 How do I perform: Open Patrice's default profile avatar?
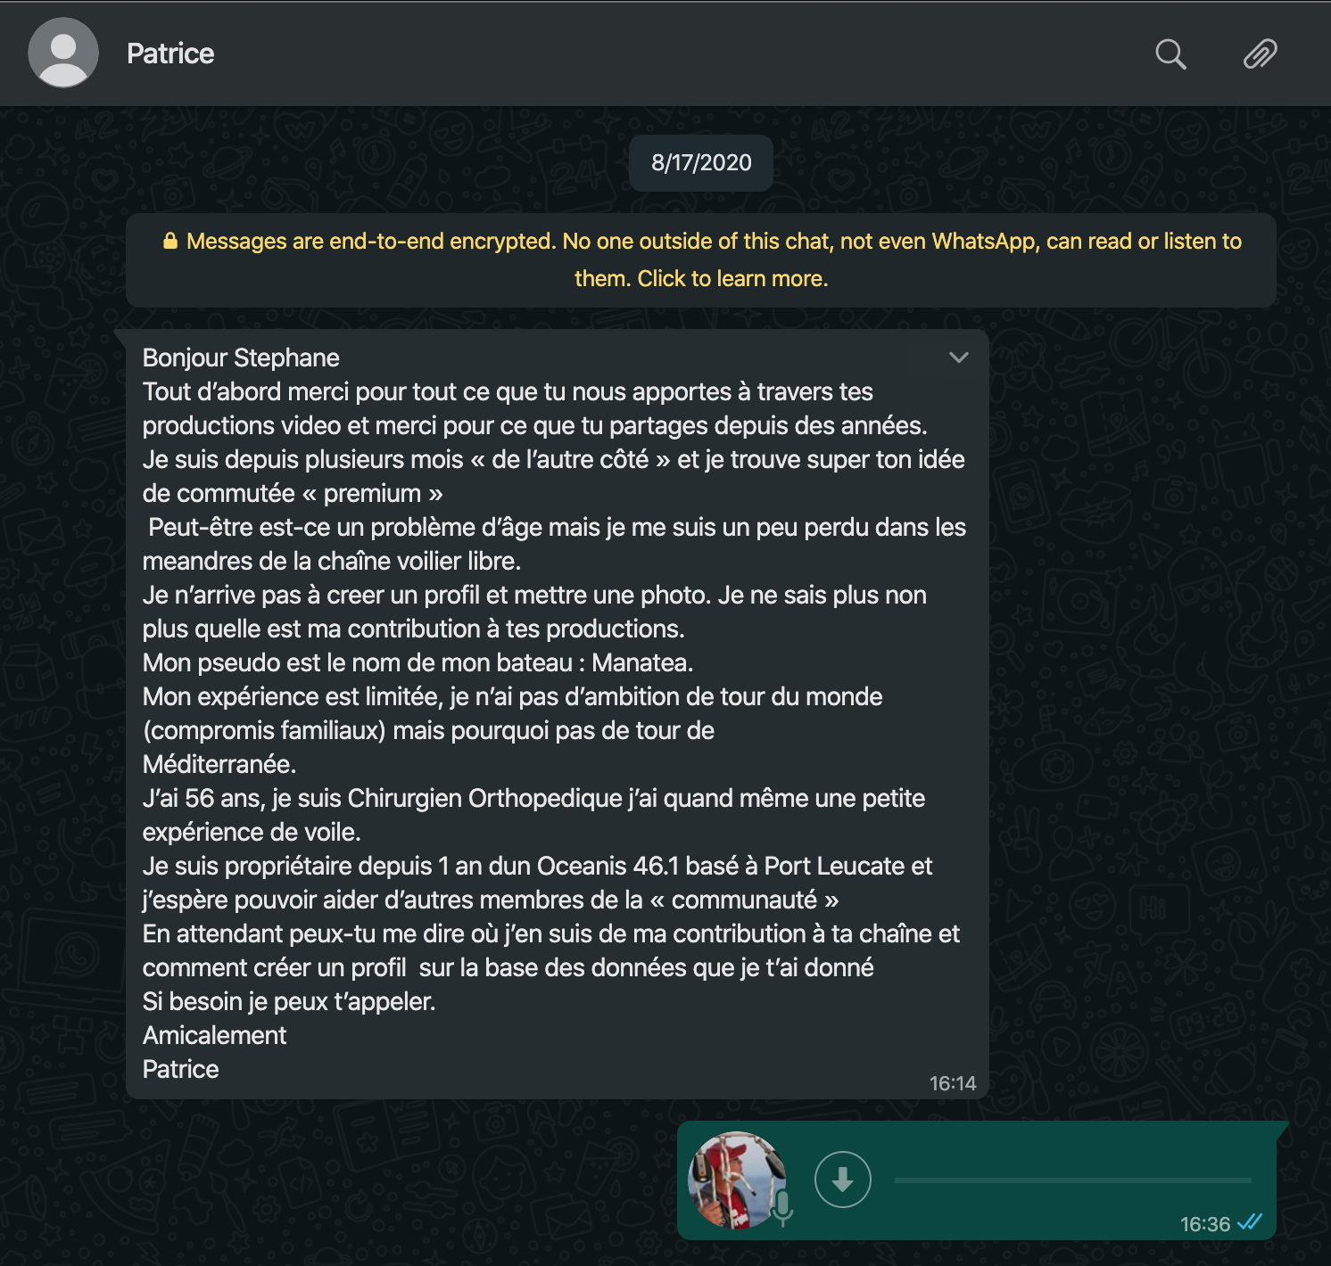tap(63, 53)
